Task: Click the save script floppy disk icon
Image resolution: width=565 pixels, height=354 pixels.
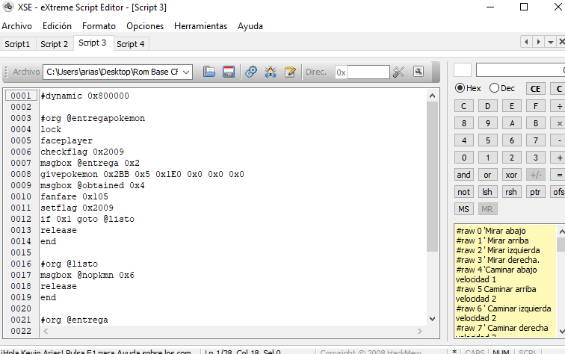Action: (x=229, y=72)
